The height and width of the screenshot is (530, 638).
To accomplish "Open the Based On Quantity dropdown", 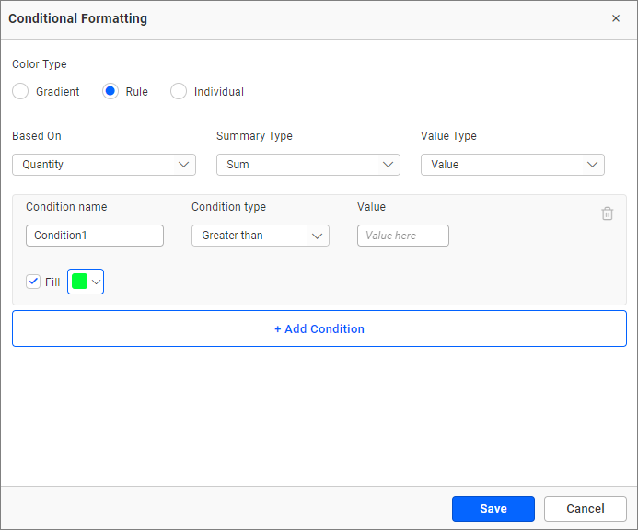I will 104,165.
